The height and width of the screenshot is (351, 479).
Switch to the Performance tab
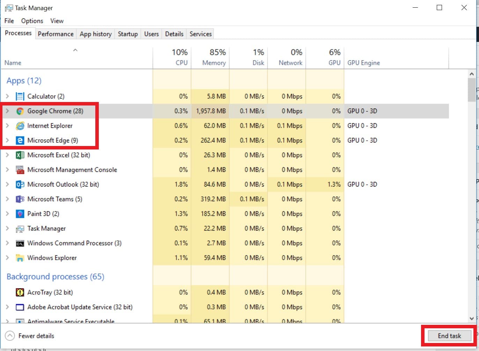(56, 34)
